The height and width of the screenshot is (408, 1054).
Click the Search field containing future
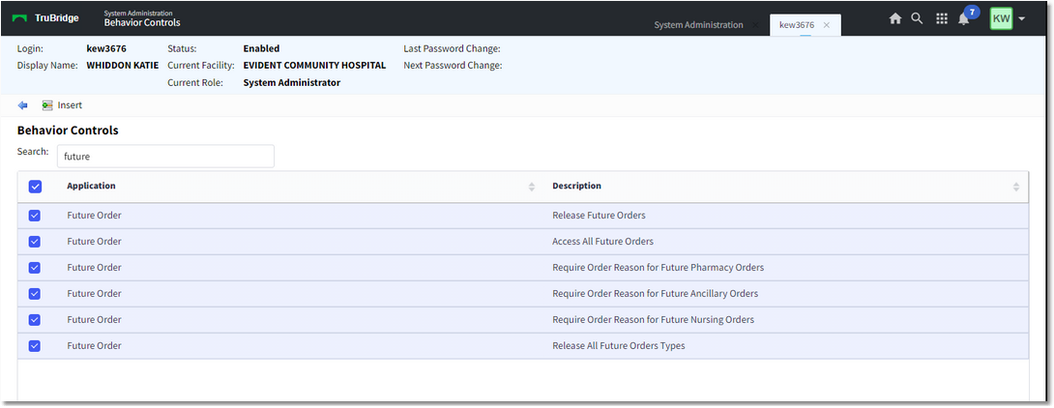[165, 157]
